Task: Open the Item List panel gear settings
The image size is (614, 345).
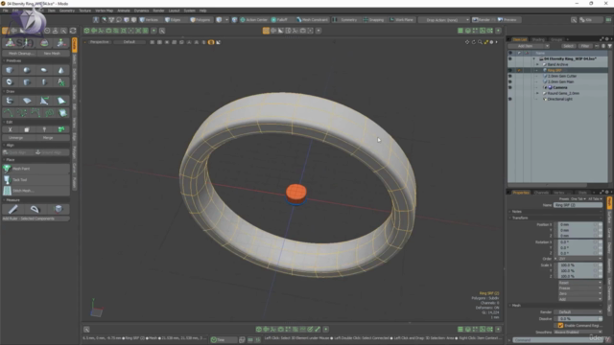Action: 607,39
